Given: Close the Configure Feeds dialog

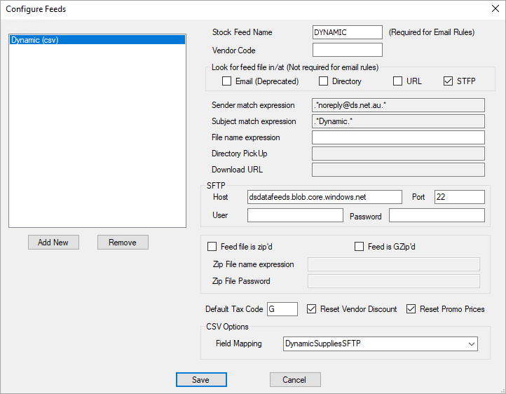Looking at the screenshot, I should click(x=493, y=10).
